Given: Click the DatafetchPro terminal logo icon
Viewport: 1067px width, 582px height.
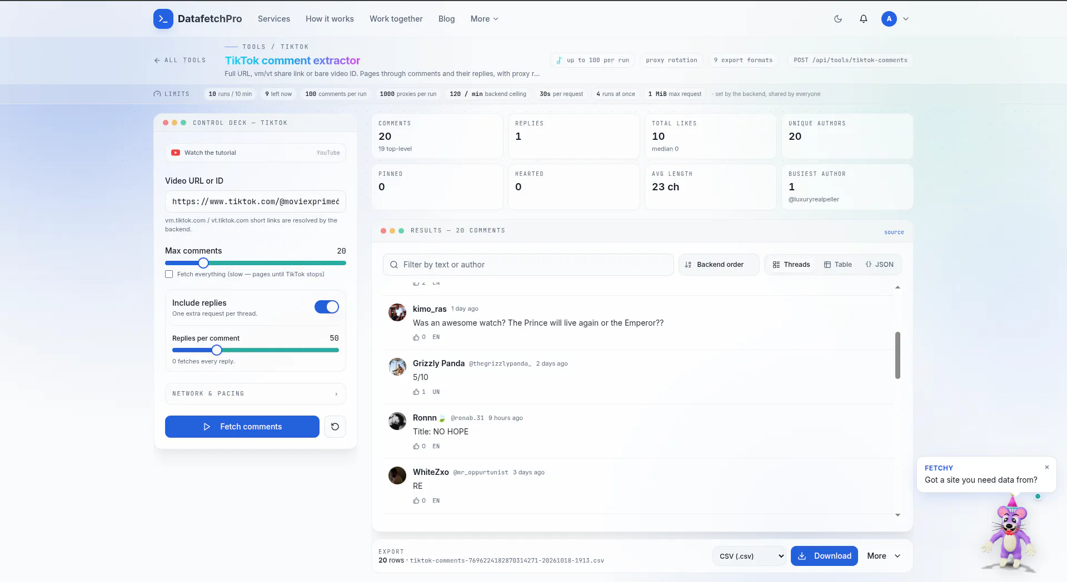Looking at the screenshot, I should tap(163, 19).
